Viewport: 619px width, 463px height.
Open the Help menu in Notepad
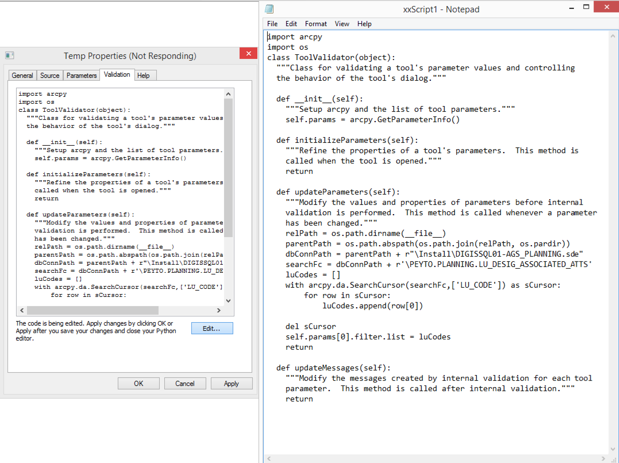pyautogui.click(x=364, y=24)
